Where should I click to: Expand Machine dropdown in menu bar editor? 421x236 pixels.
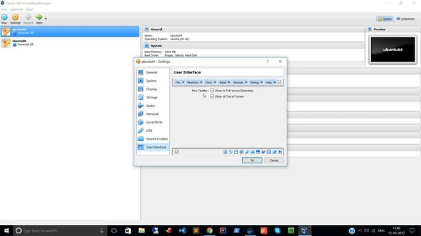pos(201,83)
